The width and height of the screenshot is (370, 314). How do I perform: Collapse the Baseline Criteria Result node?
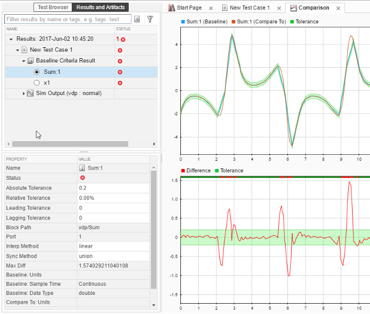(23, 61)
